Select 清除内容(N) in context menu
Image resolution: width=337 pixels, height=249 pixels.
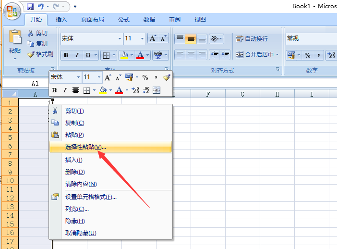coord(111,184)
